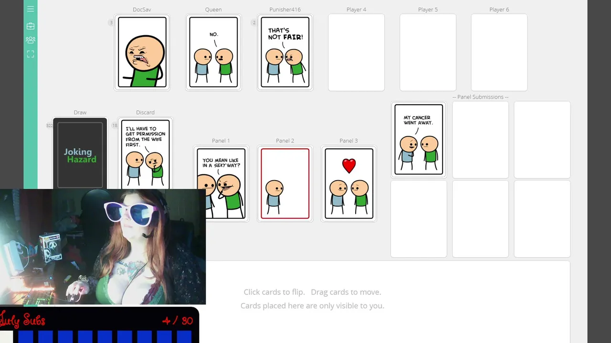Select the Panel 1 "sexy way" card
611x343 pixels.
click(221, 183)
